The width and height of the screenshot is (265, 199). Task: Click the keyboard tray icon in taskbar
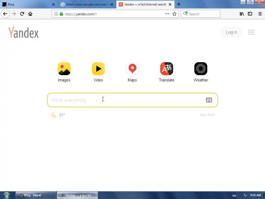[234, 195]
